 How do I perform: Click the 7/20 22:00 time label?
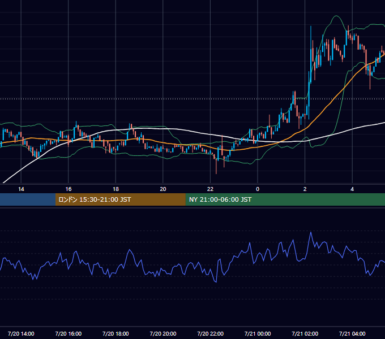point(210,333)
